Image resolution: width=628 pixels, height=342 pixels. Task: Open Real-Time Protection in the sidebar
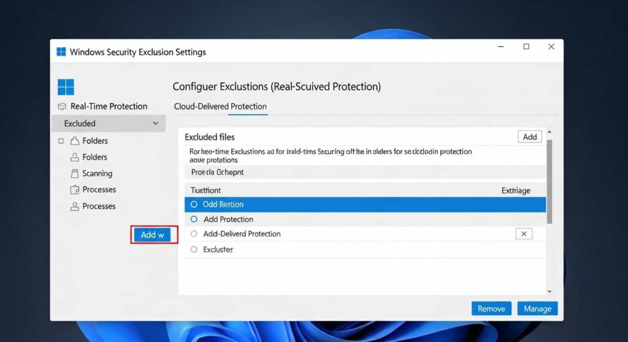click(x=109, y=106)
